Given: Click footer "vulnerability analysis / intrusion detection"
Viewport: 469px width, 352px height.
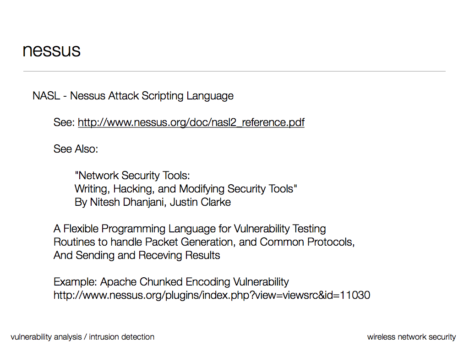Looking at the screenshot, I should tap(82, 337).
